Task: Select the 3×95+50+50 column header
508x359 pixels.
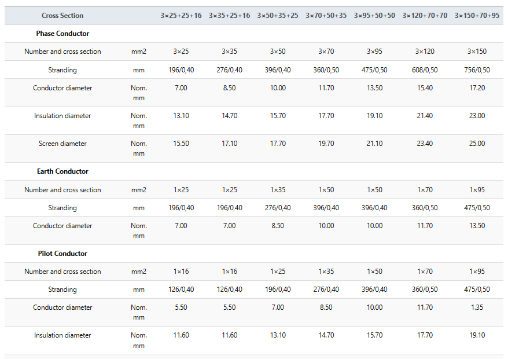Action: pyautogui.click(x=374, y=16)
